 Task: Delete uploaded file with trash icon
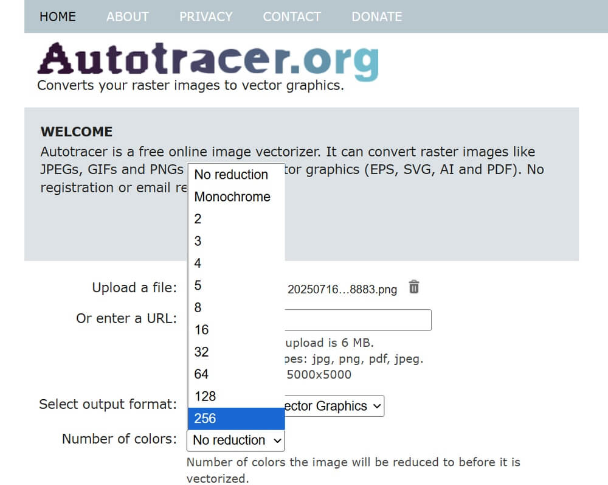(x=413, y=287)
